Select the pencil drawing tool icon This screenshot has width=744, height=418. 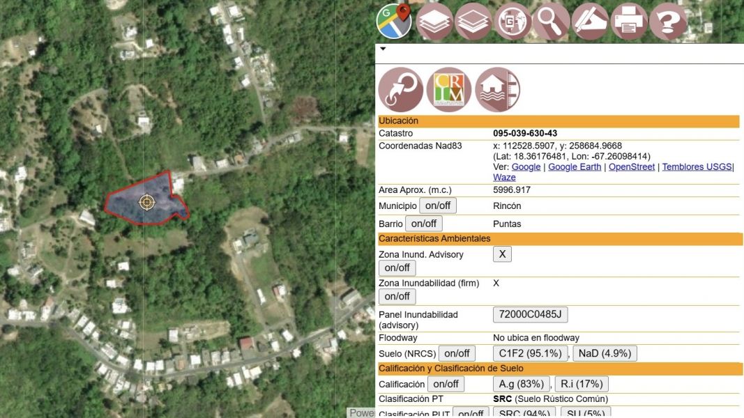(x=590, y=22)
